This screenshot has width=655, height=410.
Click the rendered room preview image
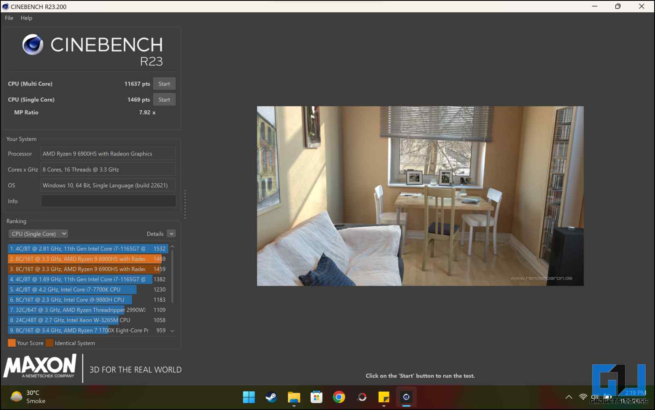click(420, 196)
